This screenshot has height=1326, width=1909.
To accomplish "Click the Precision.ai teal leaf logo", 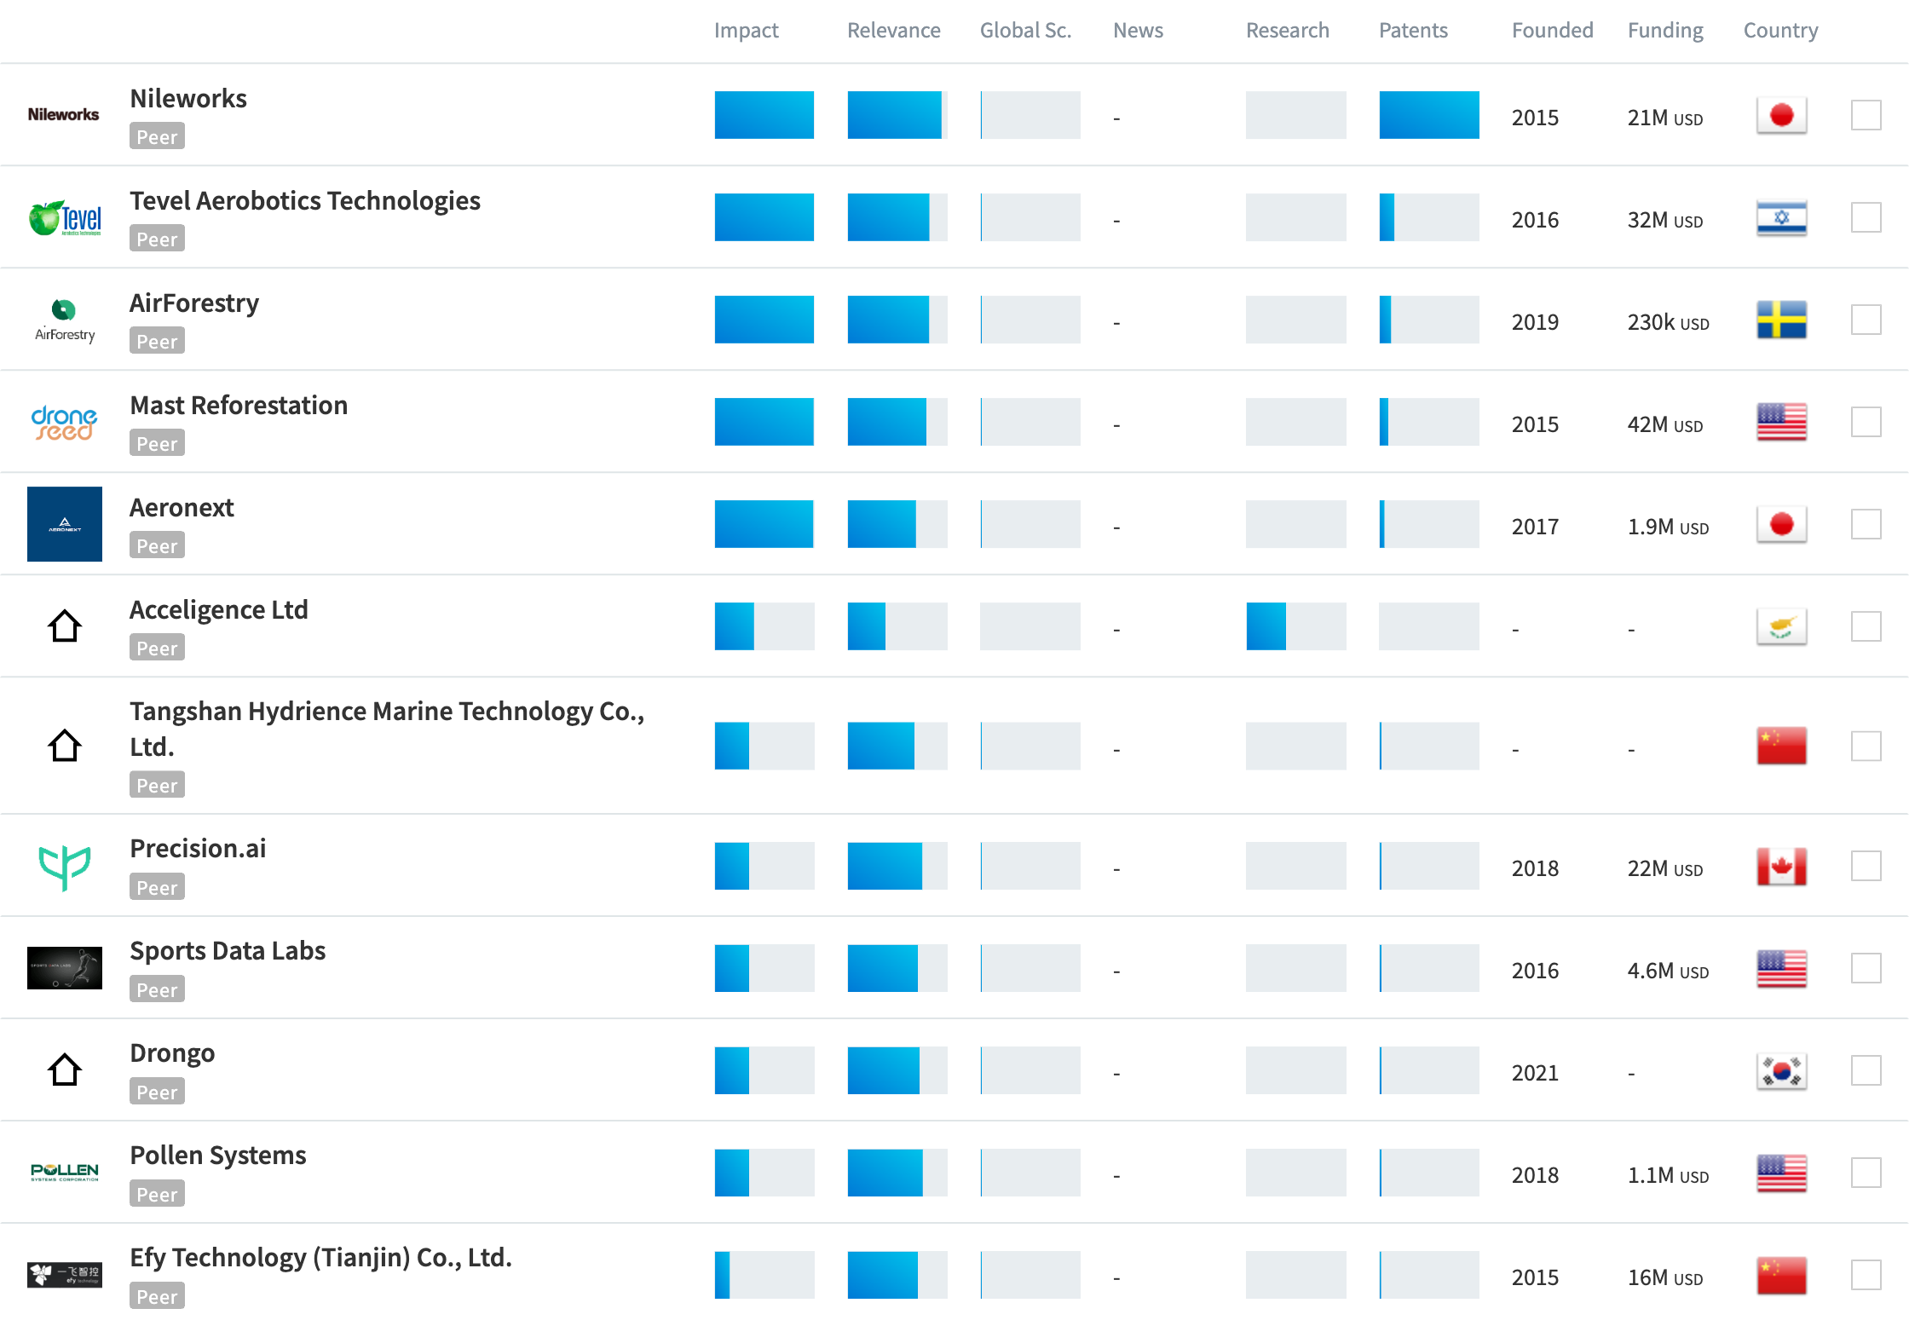I will coord(64,867).
